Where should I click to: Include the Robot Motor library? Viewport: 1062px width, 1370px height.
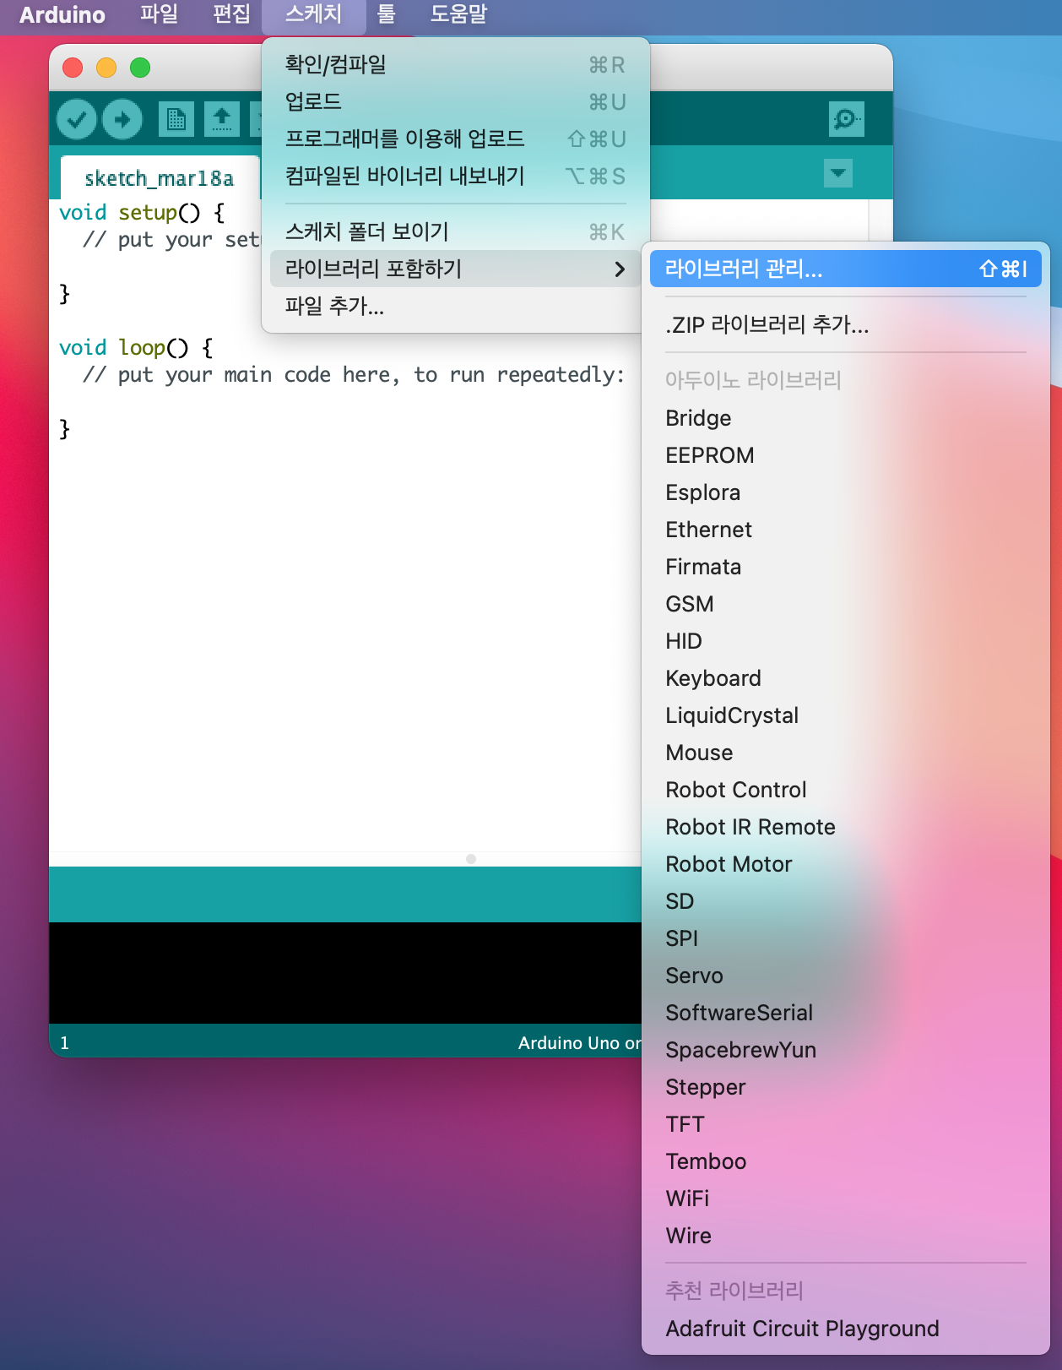(x=846, y=864)
